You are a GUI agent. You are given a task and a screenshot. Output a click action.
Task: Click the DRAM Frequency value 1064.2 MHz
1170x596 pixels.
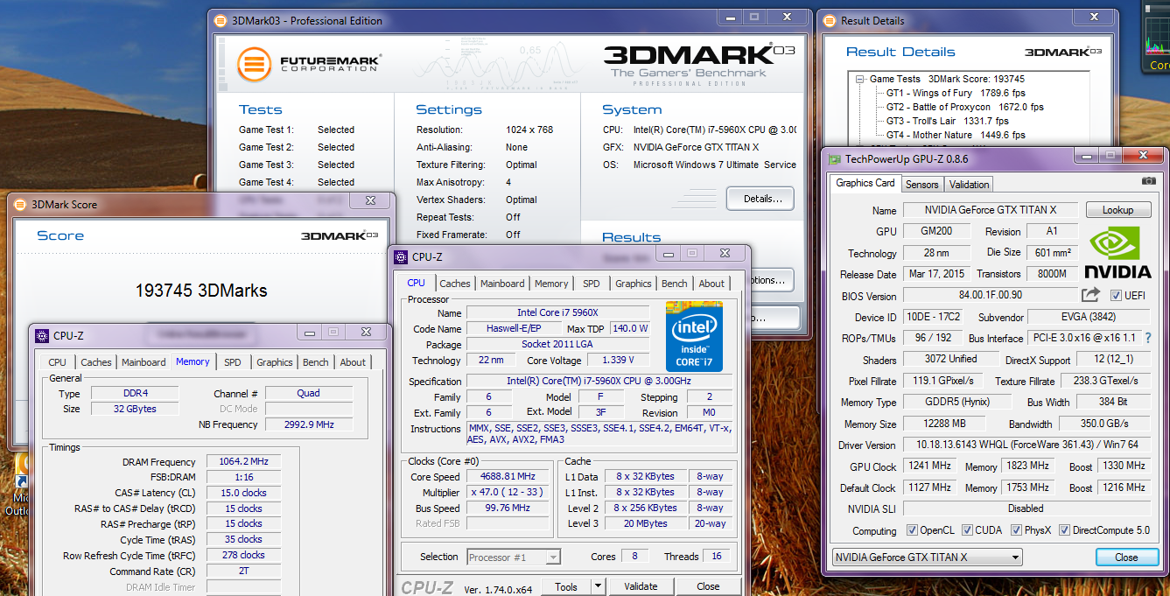click(244, 462)
